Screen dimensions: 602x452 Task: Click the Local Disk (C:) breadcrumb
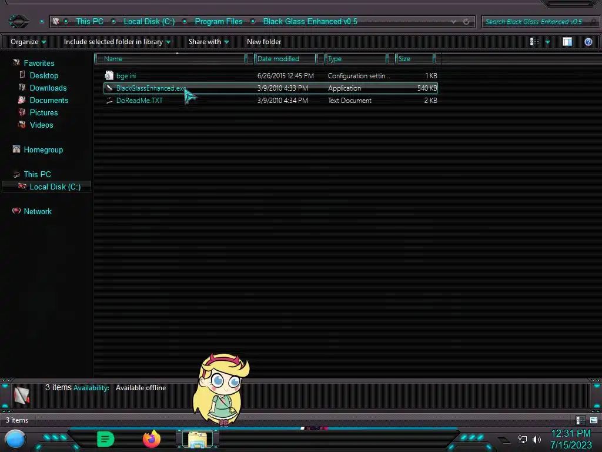pyautogui.click(x=149, y=21)
